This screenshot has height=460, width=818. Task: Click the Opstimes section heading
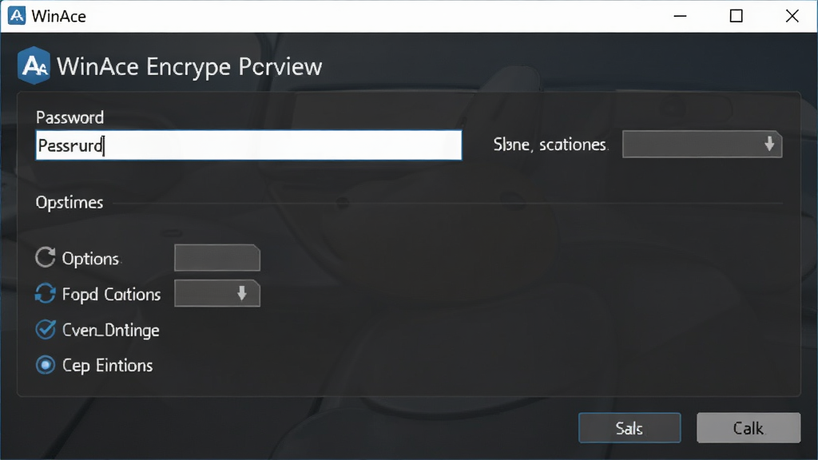pyautogui.click(x=69, y=202)
